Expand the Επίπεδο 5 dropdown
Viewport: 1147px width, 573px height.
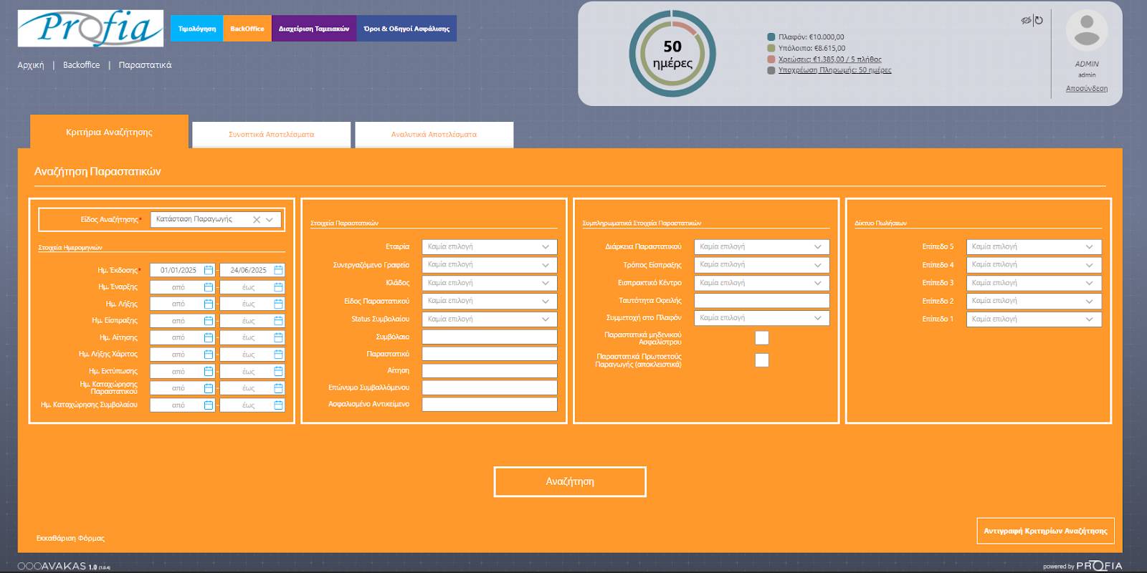coord(1033,247)
